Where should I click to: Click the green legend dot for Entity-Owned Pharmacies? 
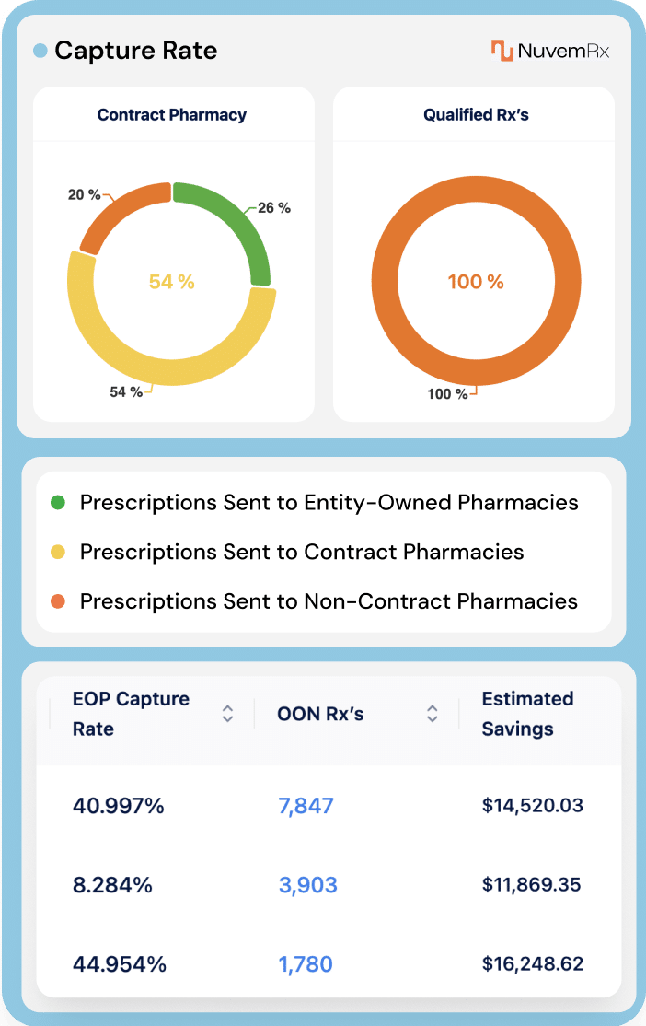[x=60, y=503]
